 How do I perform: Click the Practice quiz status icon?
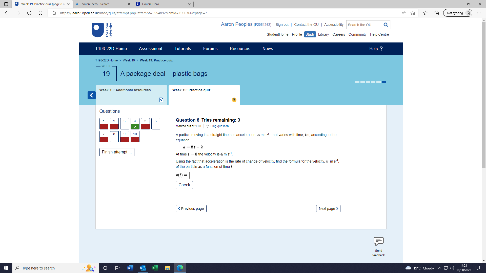click(234, 100)
